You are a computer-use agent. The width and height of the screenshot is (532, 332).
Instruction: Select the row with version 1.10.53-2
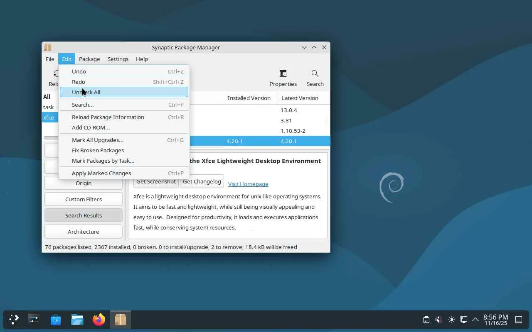(260, 131)
